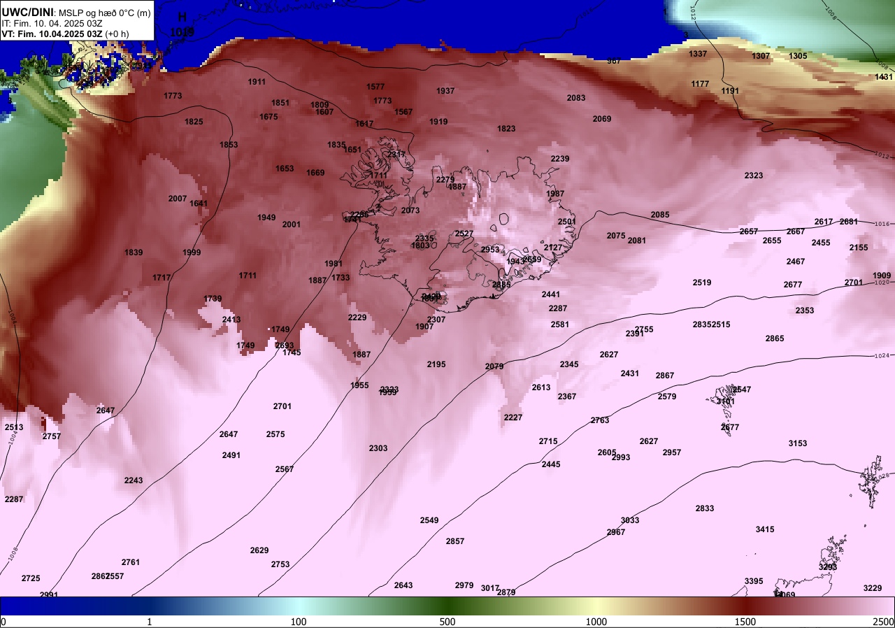Viewport: 895px width, 628px height.
Task: Click the height value 2007
Action: pyautogui.click(x=178, y=199)
